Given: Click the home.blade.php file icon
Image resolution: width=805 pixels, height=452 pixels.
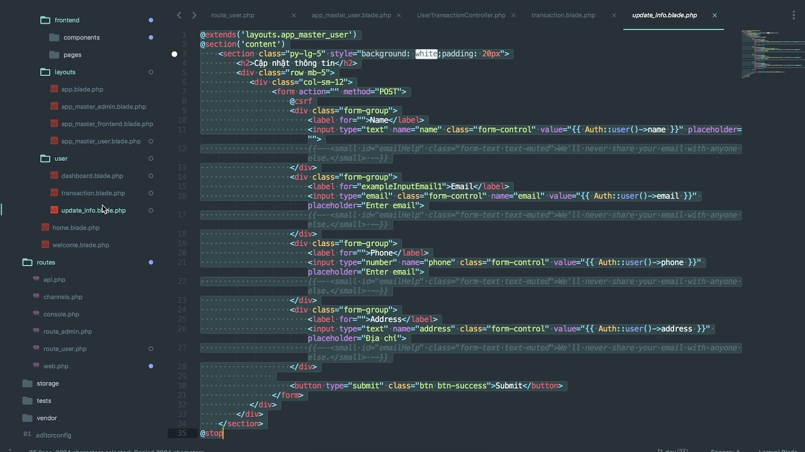Looking at the screenshot, I should [x=45, y=227].
